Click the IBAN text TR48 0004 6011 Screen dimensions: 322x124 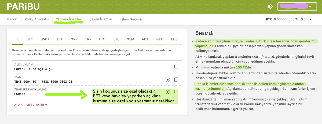click(43, 82)
